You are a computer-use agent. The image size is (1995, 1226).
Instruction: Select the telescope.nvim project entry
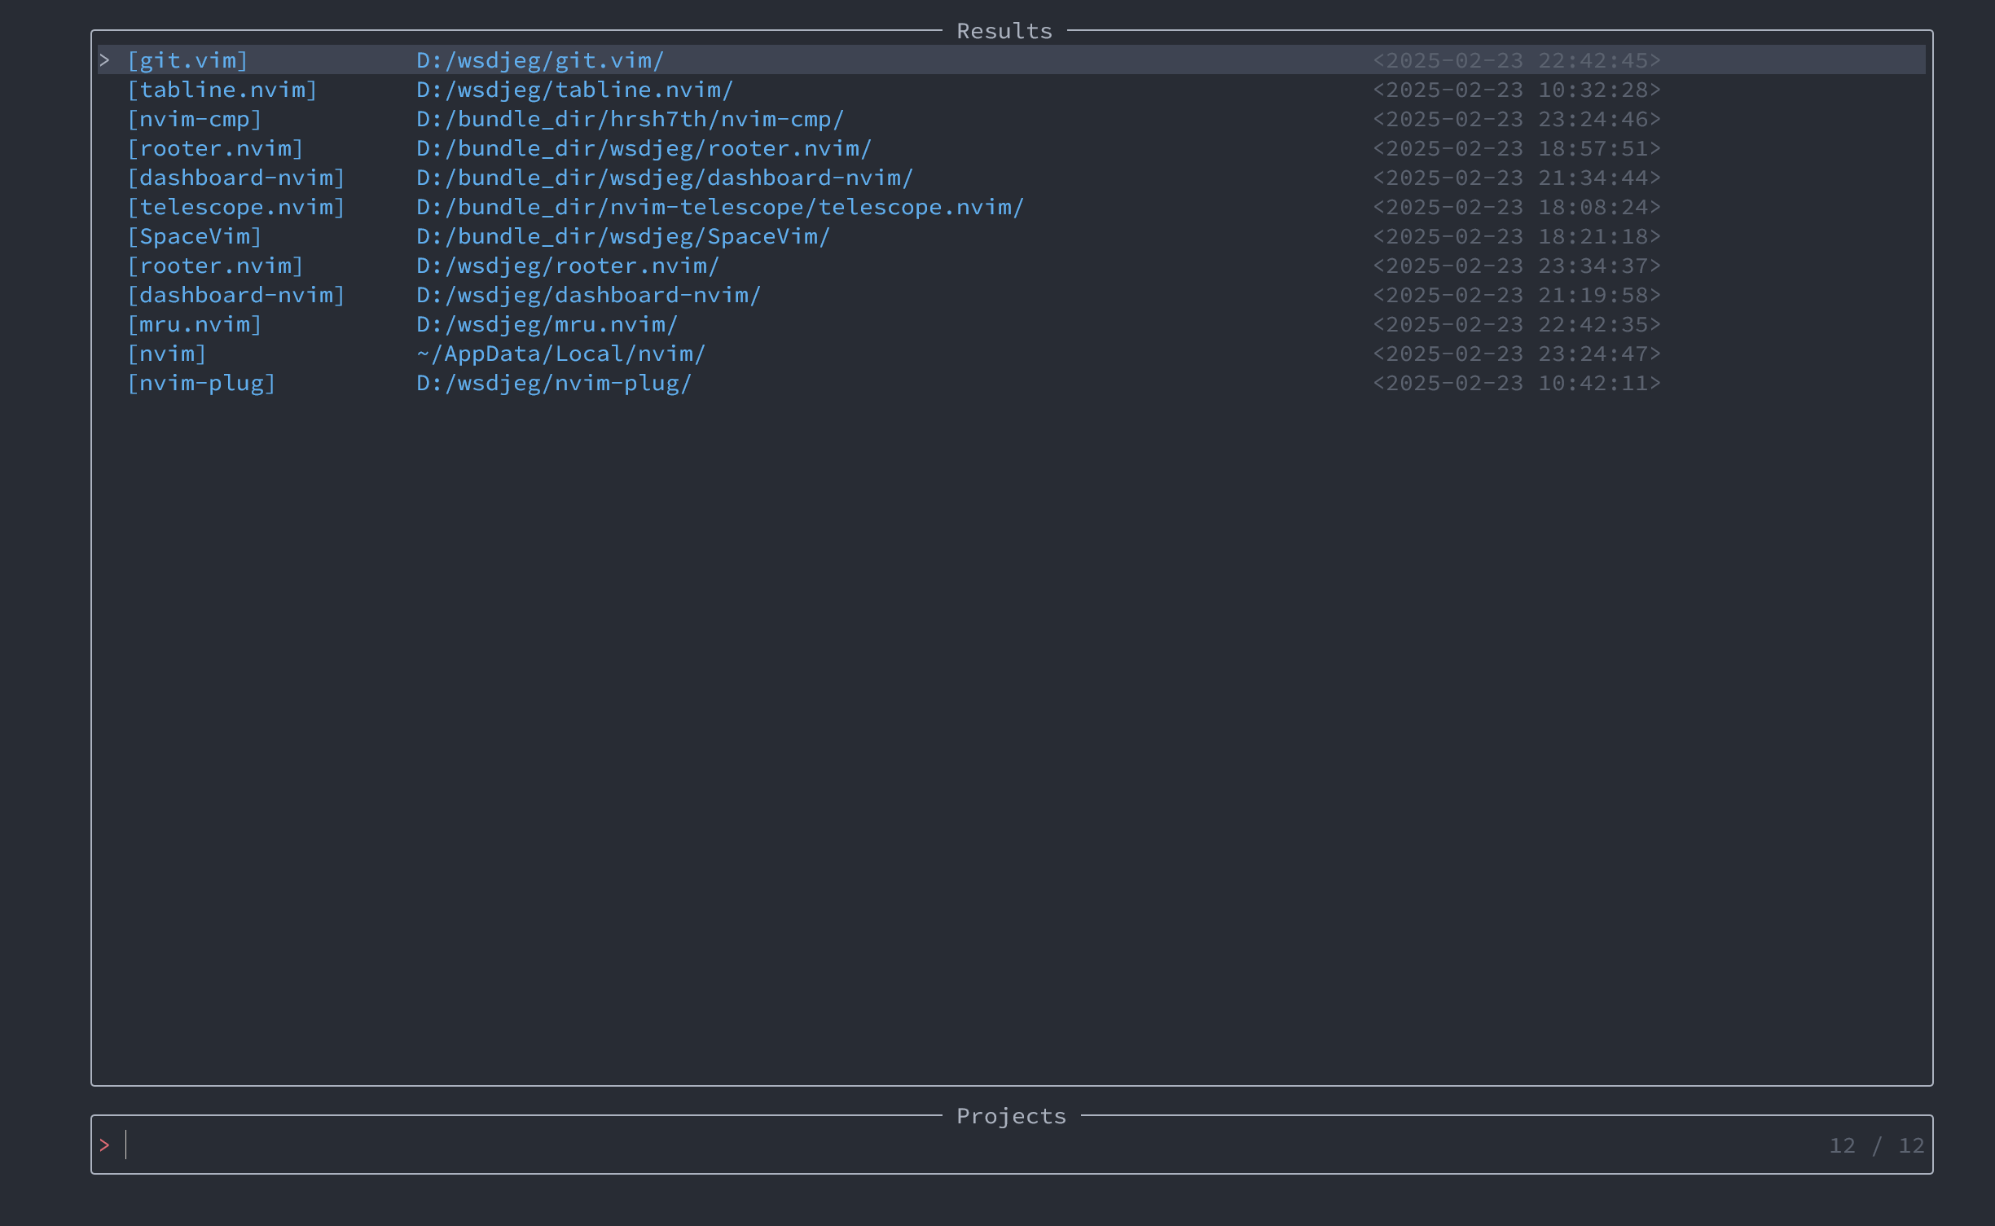click(236, 207)
